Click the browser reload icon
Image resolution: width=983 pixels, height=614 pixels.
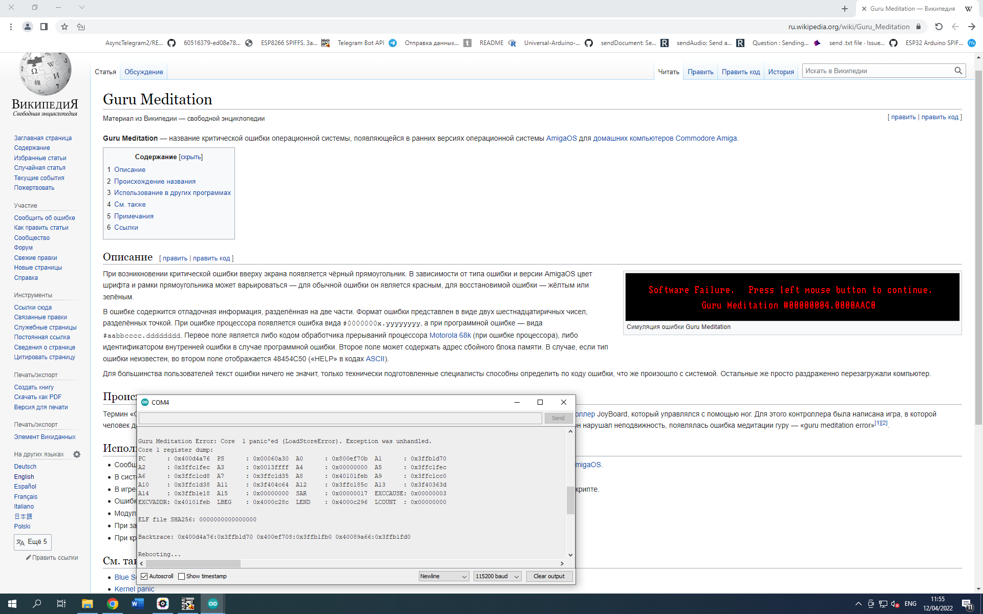tap(938, 27)
